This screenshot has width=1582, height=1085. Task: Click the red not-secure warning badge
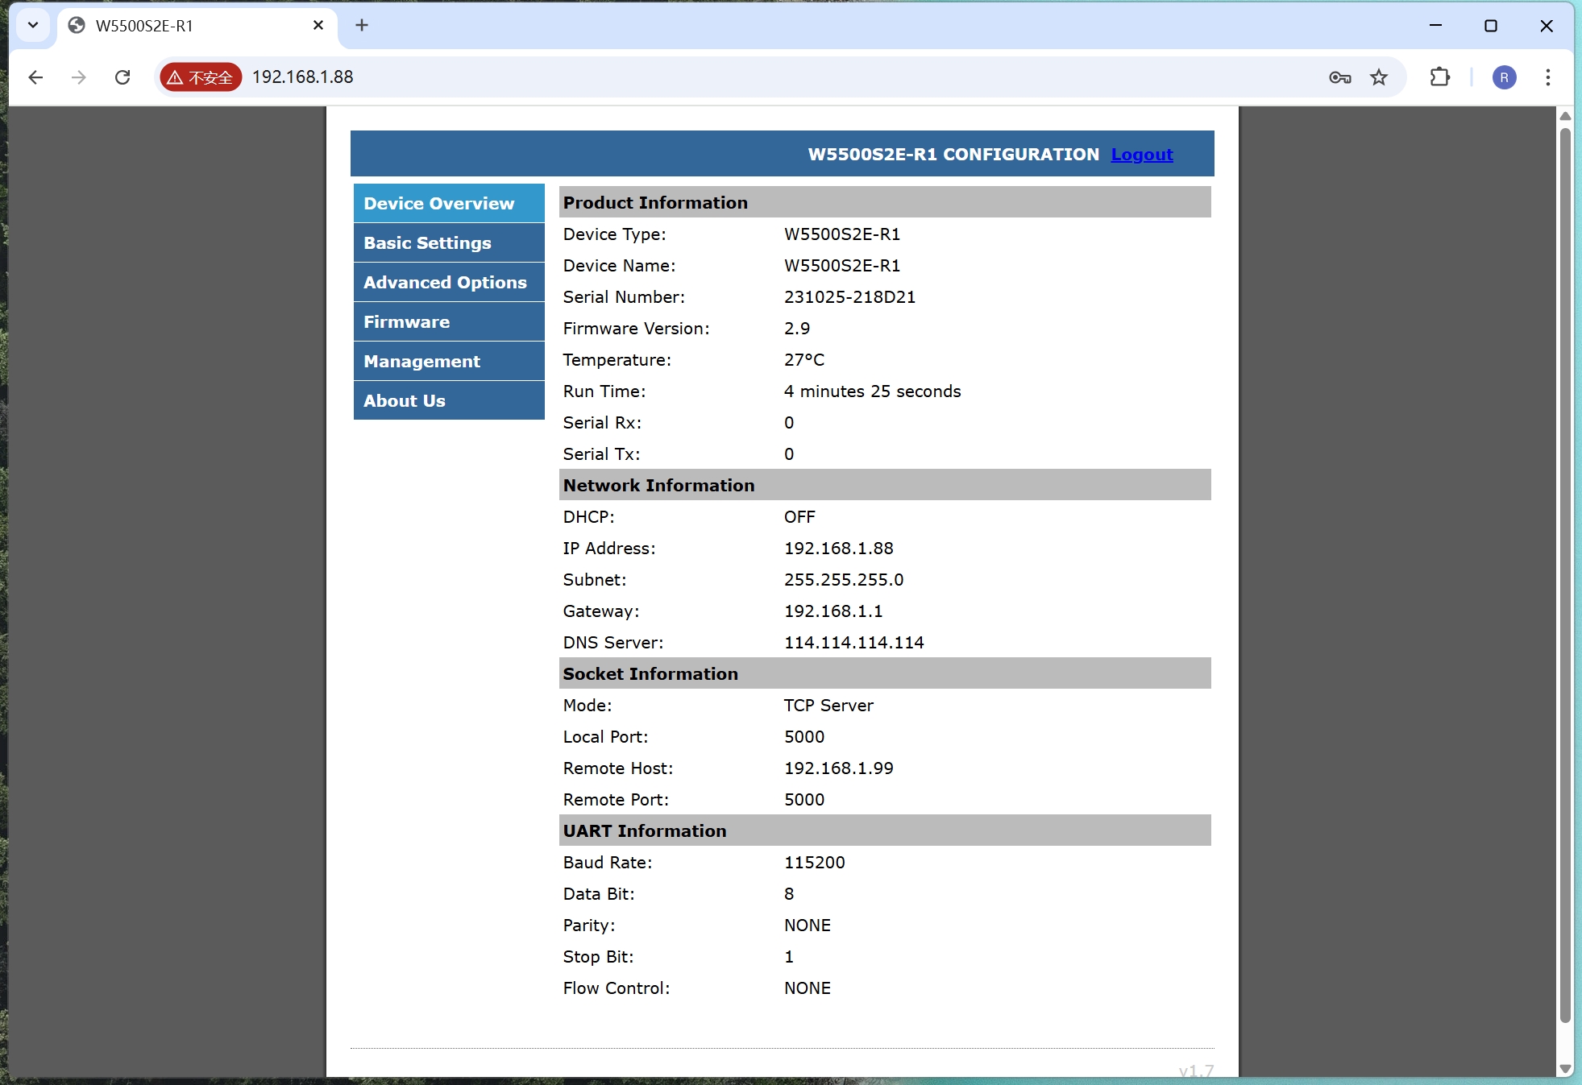click(x=201, y=77)
